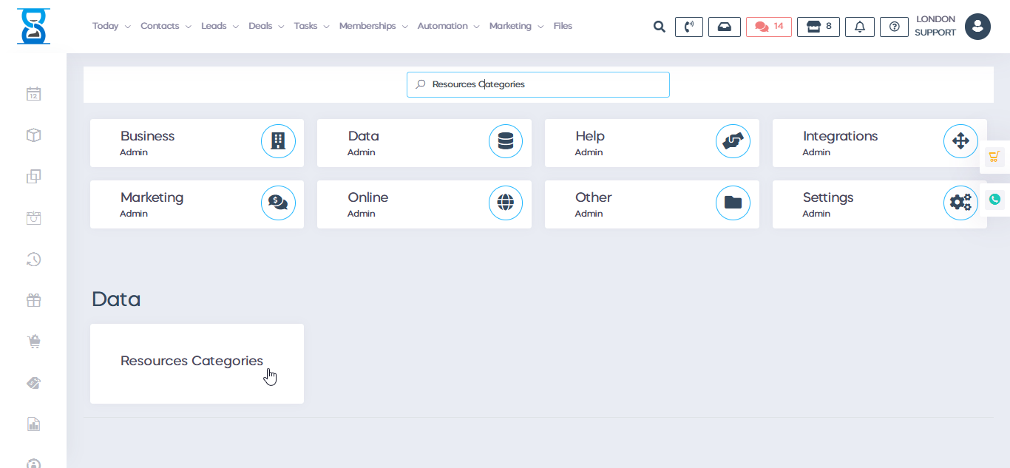Click the calendar icon in the left sidebar

point(33,94)
